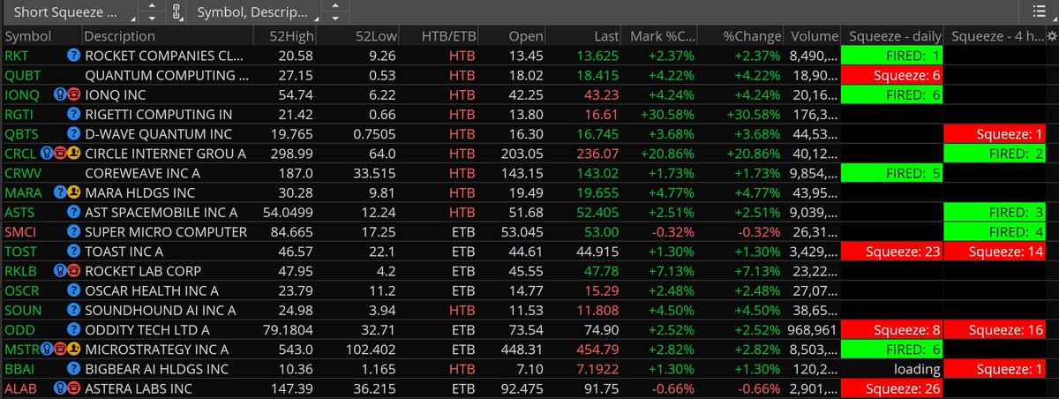The width and height of the screenshot is (1059, 399).
Task: Click the lightbulb icon in CRCL row
Action: click(x=46, y=153)
